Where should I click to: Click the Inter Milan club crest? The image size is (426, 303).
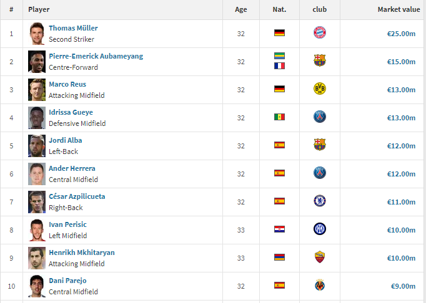320,229
